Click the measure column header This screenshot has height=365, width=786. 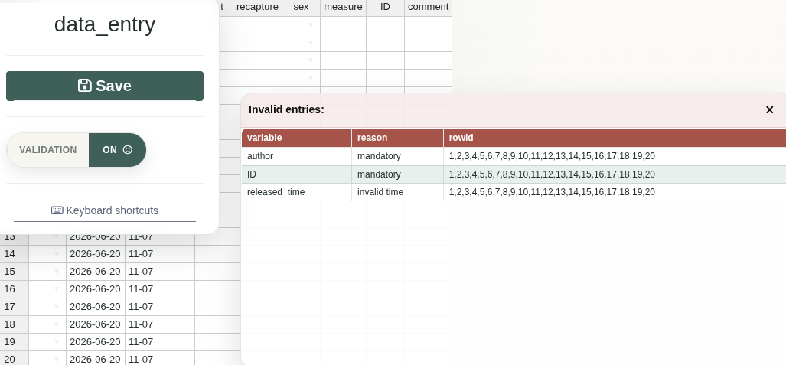point(343,7)
